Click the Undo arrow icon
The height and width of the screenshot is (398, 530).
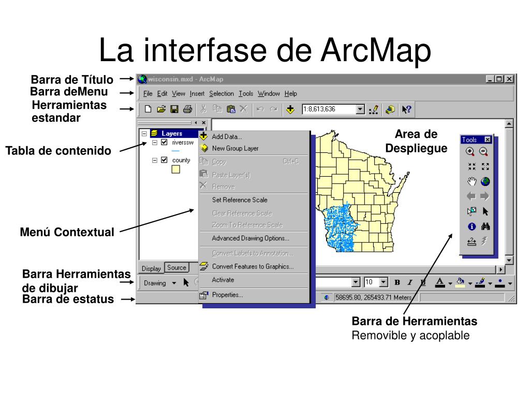[260, 109]
